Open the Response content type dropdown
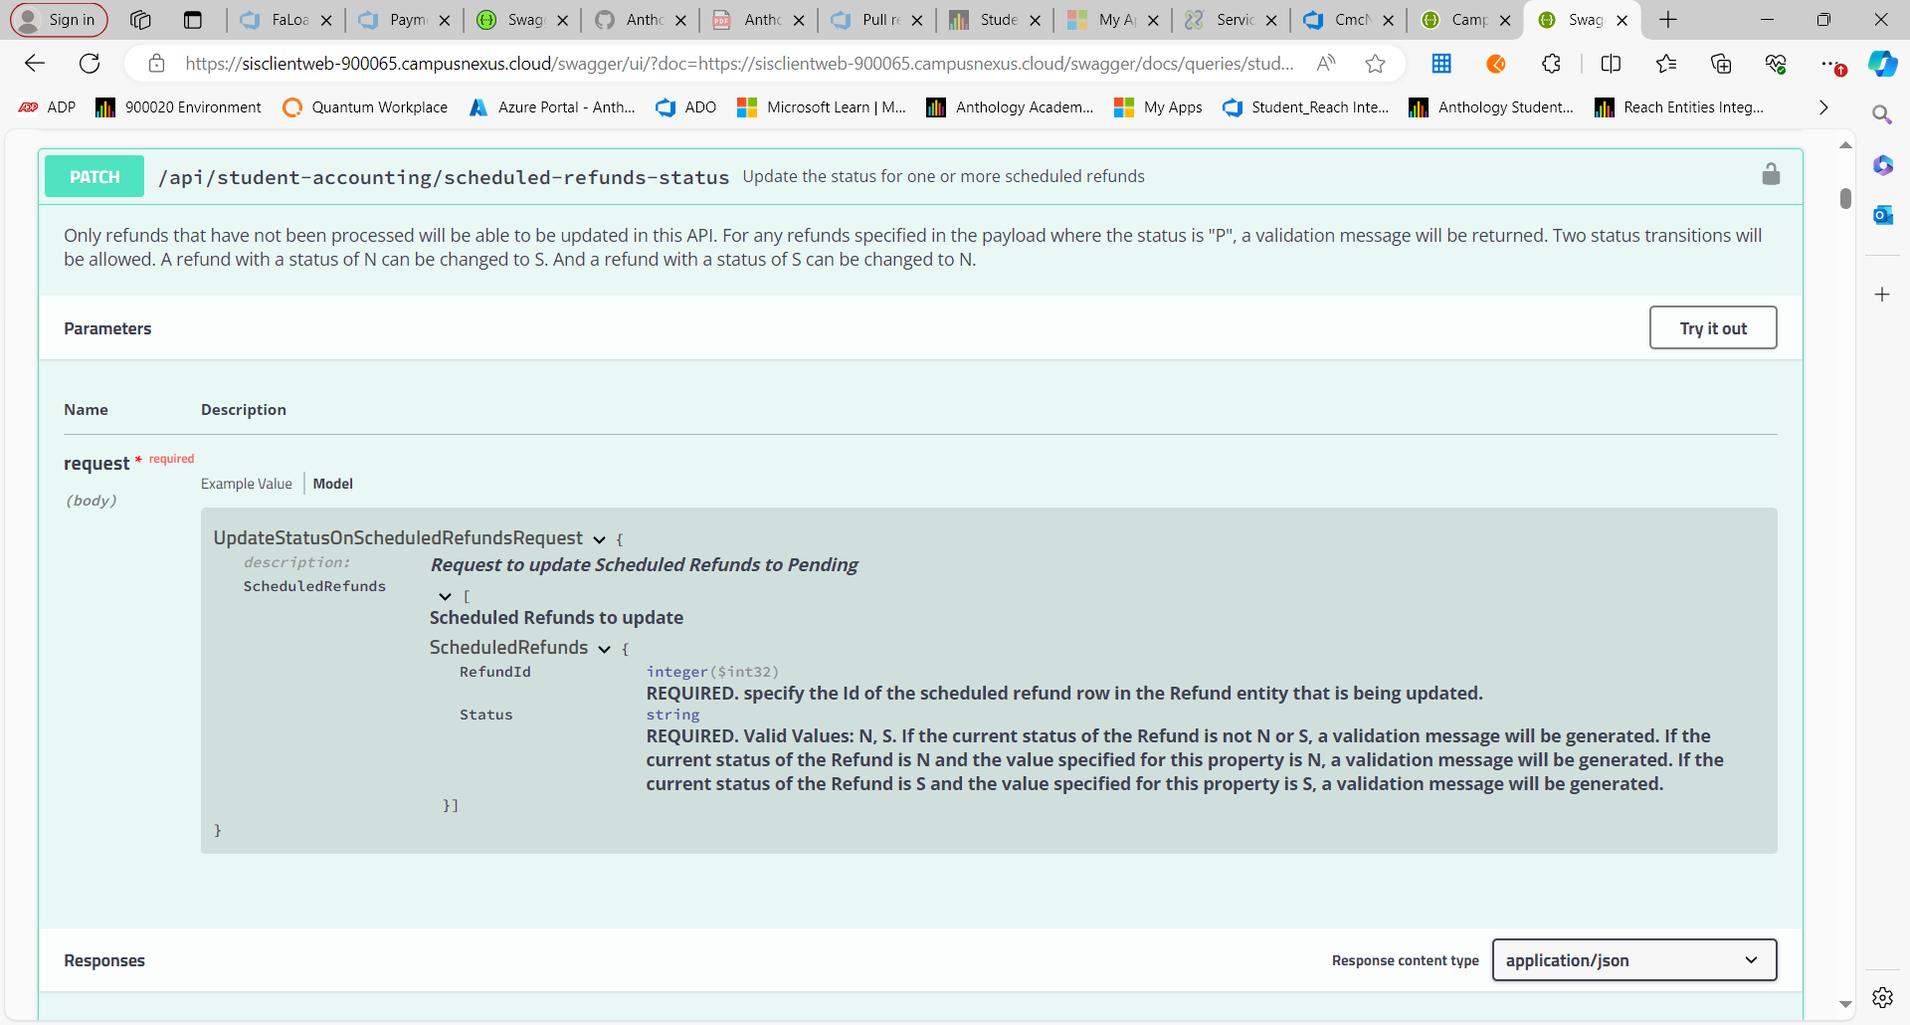Image resolution: width=1910 pixels, height=1025 pixels. [1634, 960]
